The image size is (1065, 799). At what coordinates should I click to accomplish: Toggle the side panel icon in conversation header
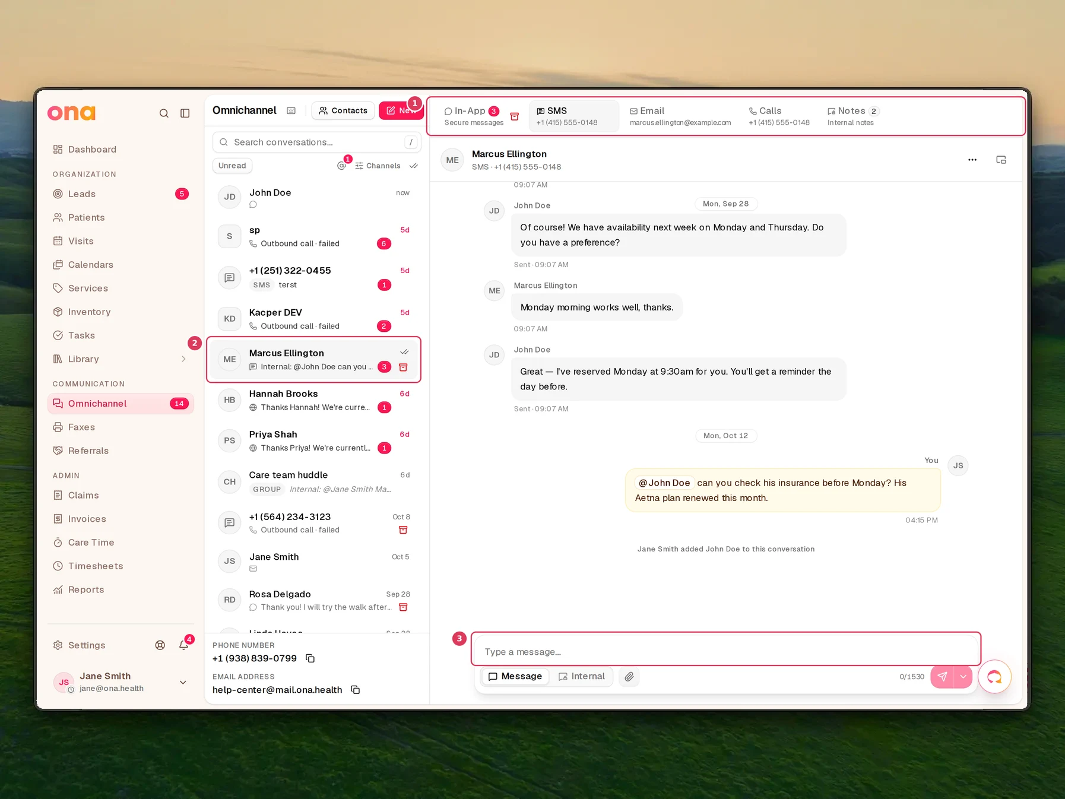pyautogui.click(x=1001, y=160)
